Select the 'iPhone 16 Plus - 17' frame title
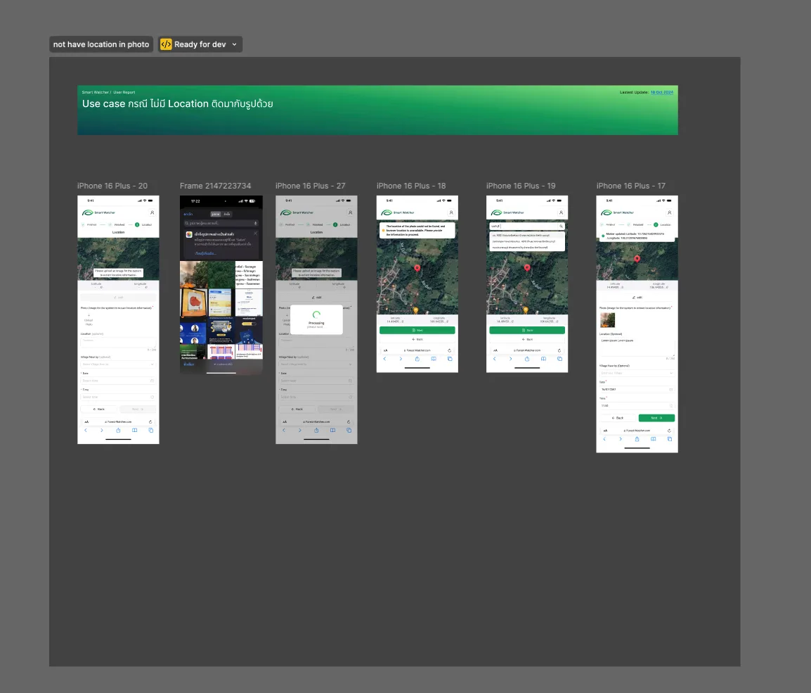This screenshot has height=693, width=811. tap(631, 186)
